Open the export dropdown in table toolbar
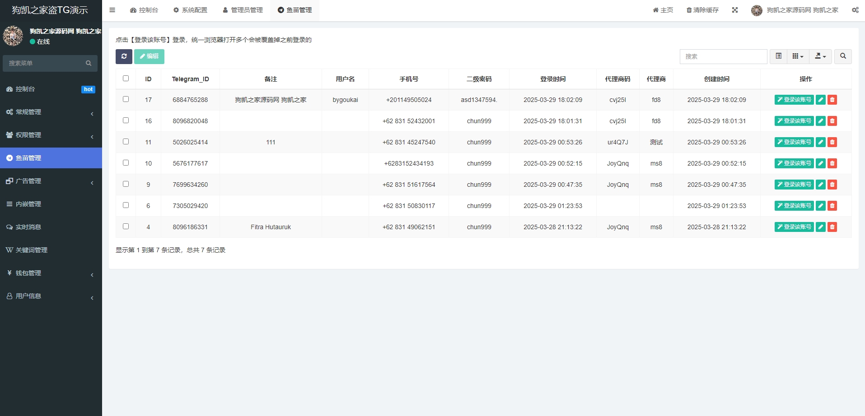The image size is (865, 416). [820, 56]
